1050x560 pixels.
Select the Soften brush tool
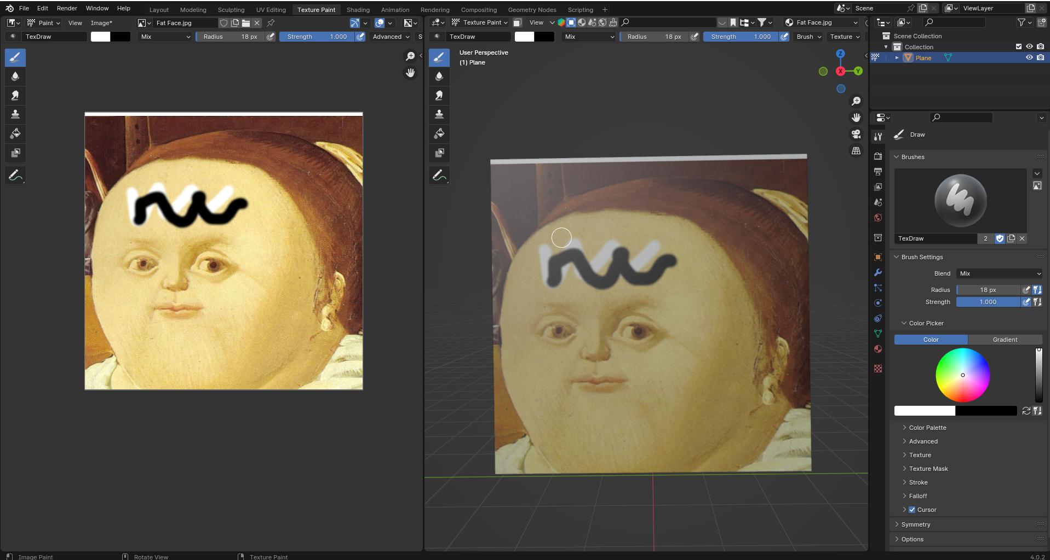[x=15, y=77]
